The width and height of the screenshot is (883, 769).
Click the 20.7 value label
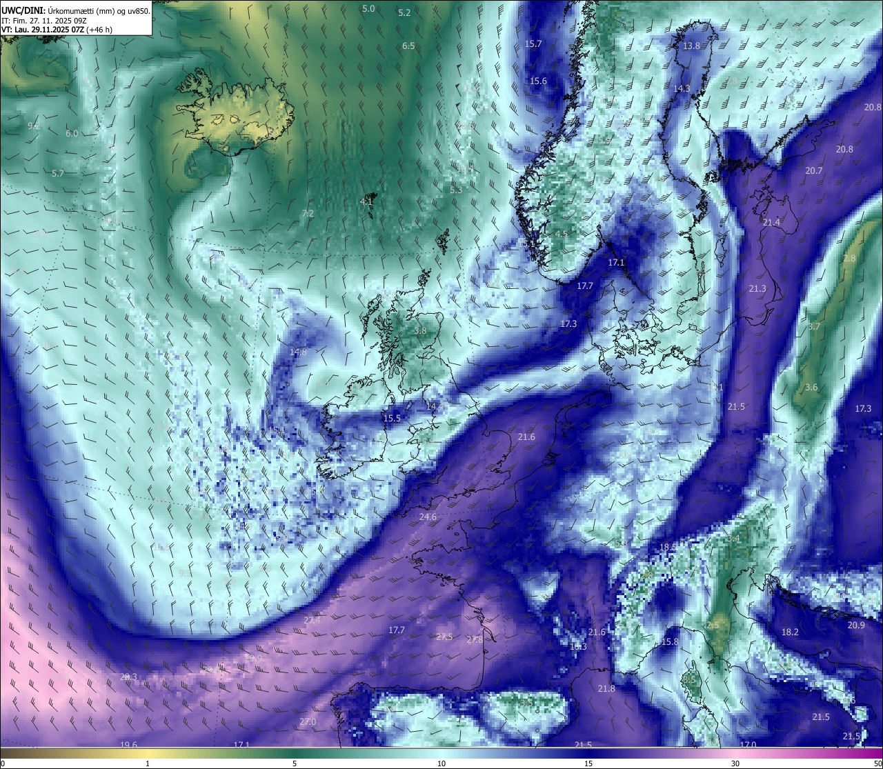[814, 170]
